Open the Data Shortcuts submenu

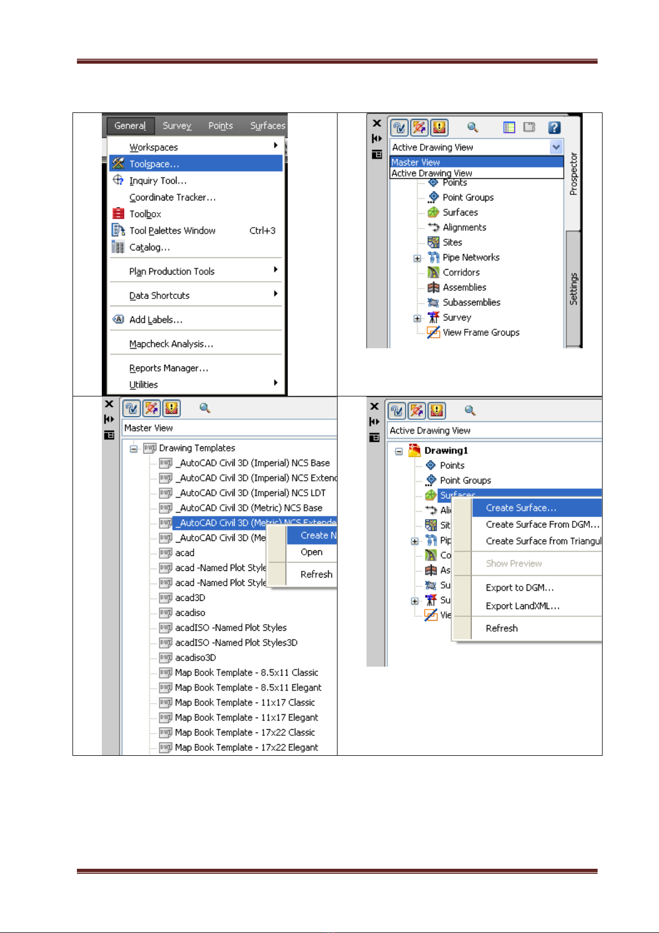[x=196, y=295]
